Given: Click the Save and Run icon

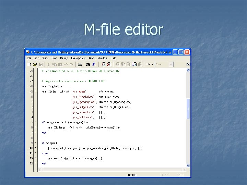Looking at the screenshot, I should point(134,64).
